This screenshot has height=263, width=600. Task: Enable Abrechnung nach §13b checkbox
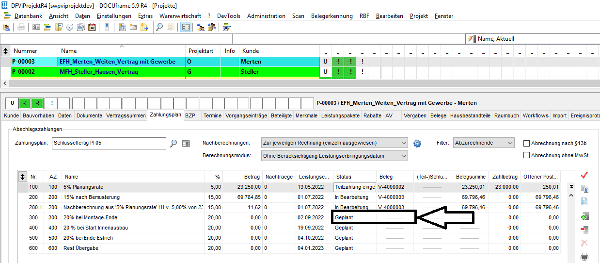click(527, 143)
